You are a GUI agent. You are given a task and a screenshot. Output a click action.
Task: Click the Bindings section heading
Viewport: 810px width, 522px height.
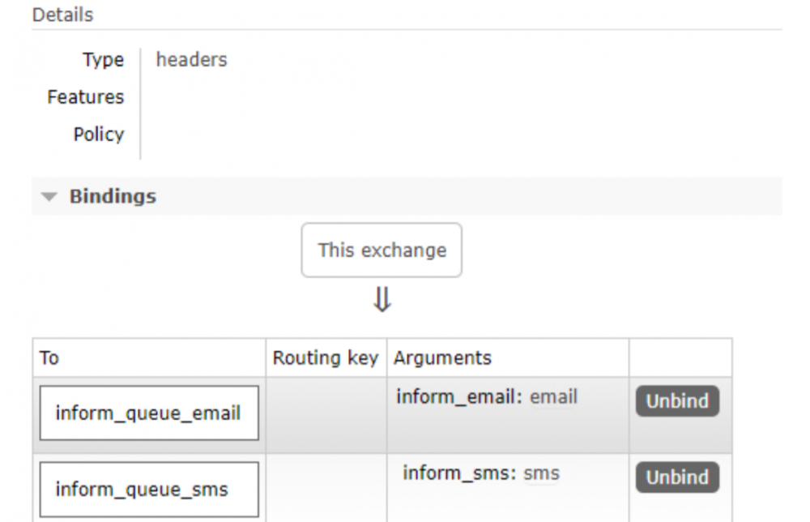click(x=113, y=196)
